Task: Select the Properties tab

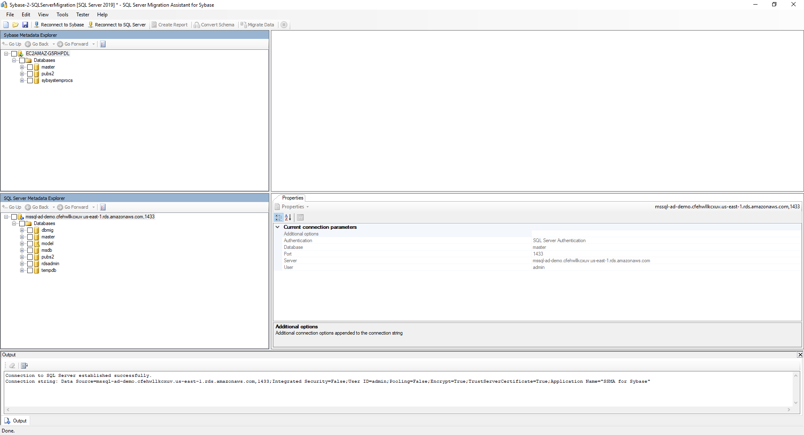Action: 293,198
